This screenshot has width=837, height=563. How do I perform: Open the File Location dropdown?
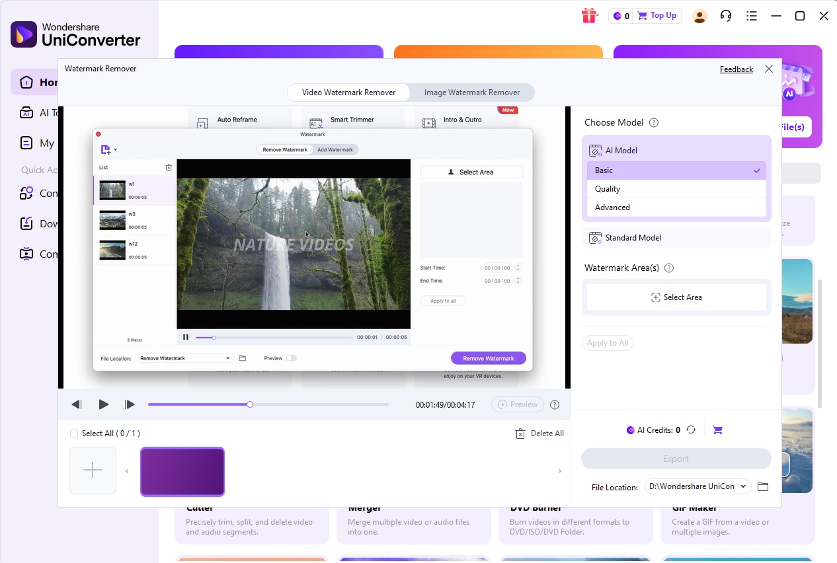pos(697,486)
